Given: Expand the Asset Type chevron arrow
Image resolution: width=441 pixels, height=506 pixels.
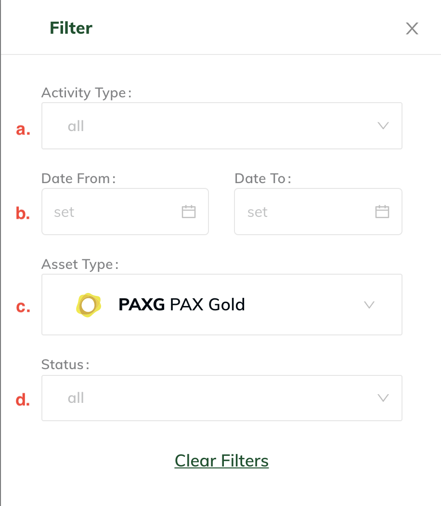Looking at the screenshot, I should [369, 305].
